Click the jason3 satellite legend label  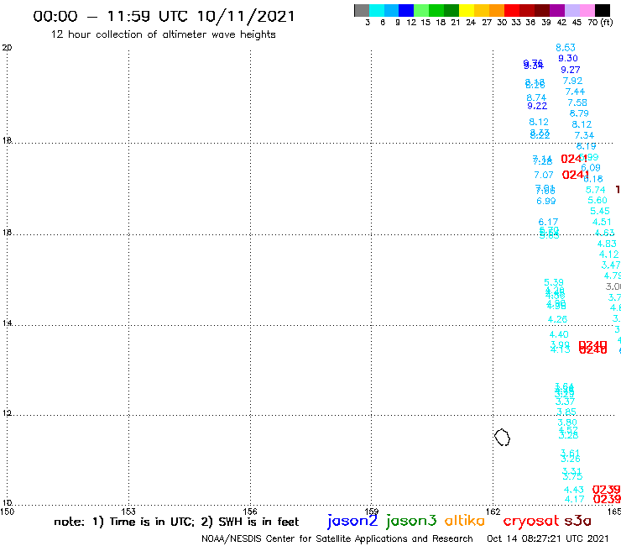click(x=411, y=521)
